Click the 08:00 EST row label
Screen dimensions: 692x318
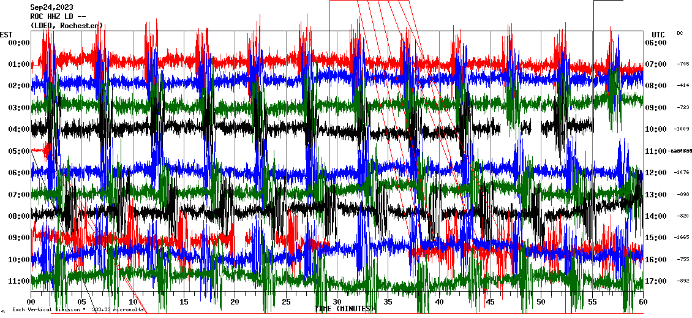[20, 216]
